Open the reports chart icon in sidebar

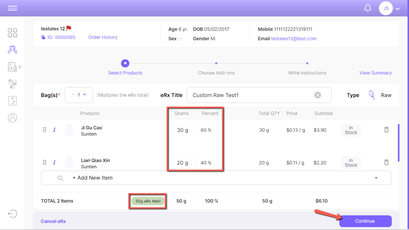point(12,67)
